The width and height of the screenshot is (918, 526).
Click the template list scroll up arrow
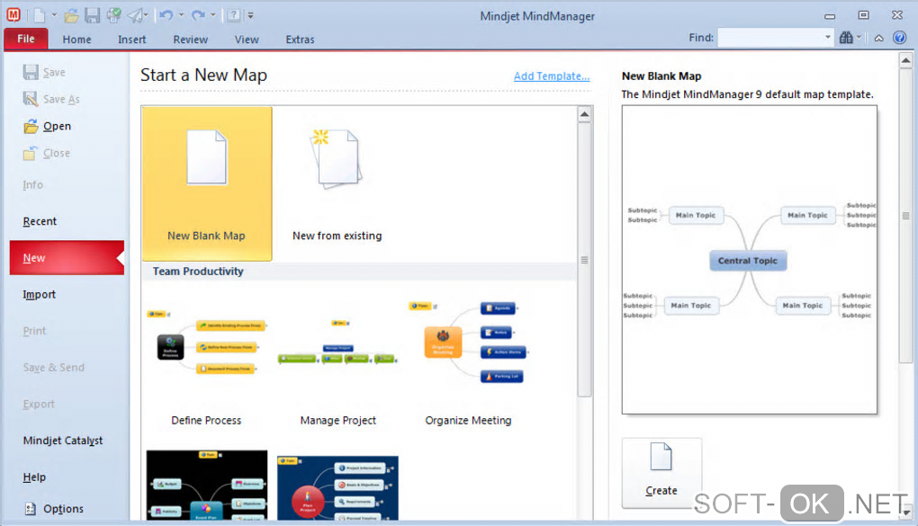[584, 115]
